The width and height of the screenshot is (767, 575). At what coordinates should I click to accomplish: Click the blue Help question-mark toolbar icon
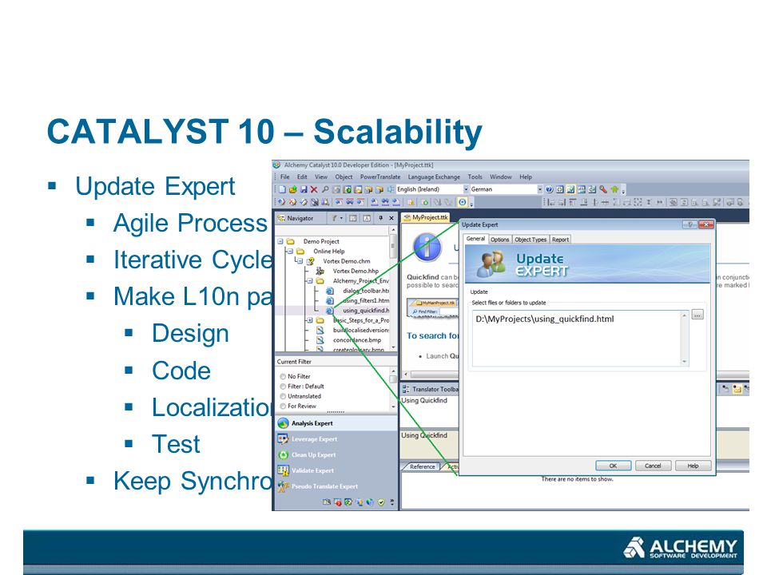(x=549, y=189)
